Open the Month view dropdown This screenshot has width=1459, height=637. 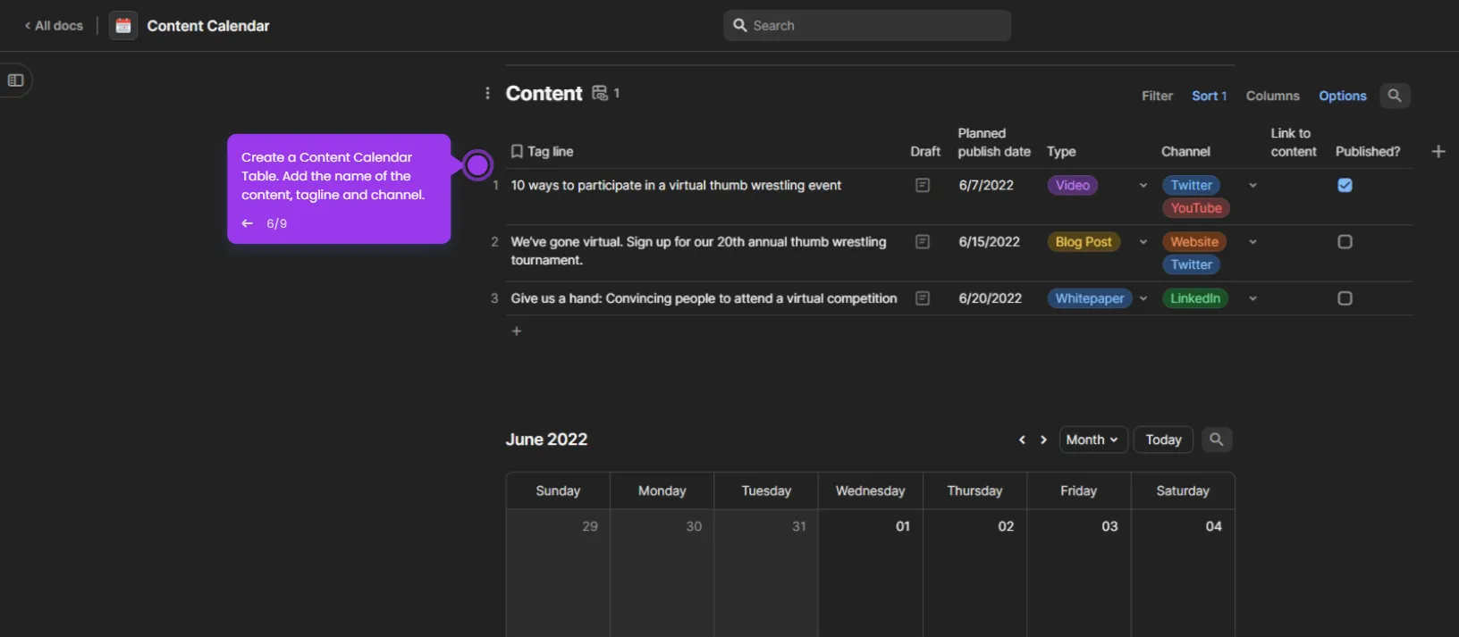(x=1093, y=440)
